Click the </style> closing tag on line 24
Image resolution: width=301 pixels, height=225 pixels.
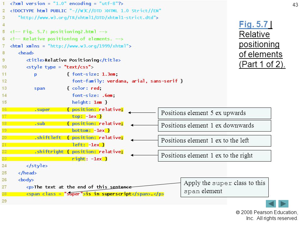(x=37, y=166)
